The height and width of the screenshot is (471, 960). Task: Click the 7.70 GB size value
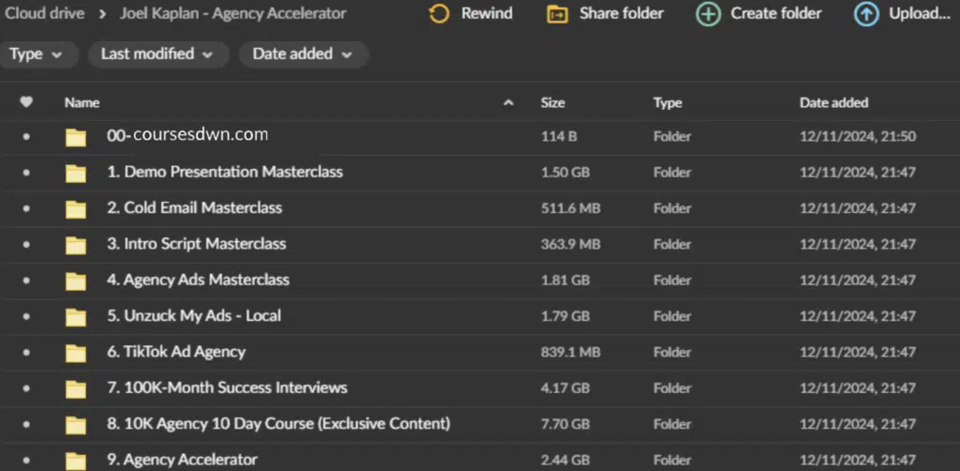[x=565, y=425]
